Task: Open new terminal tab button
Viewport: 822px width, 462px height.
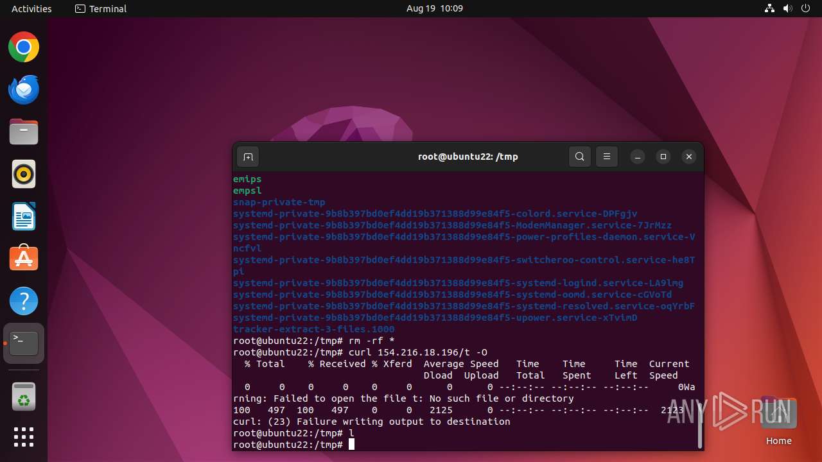Action: pos(248,157)
